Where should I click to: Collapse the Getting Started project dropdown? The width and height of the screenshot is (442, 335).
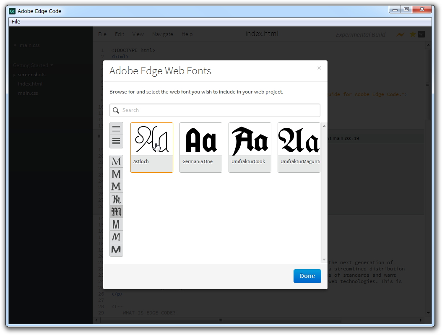point(33,65)
